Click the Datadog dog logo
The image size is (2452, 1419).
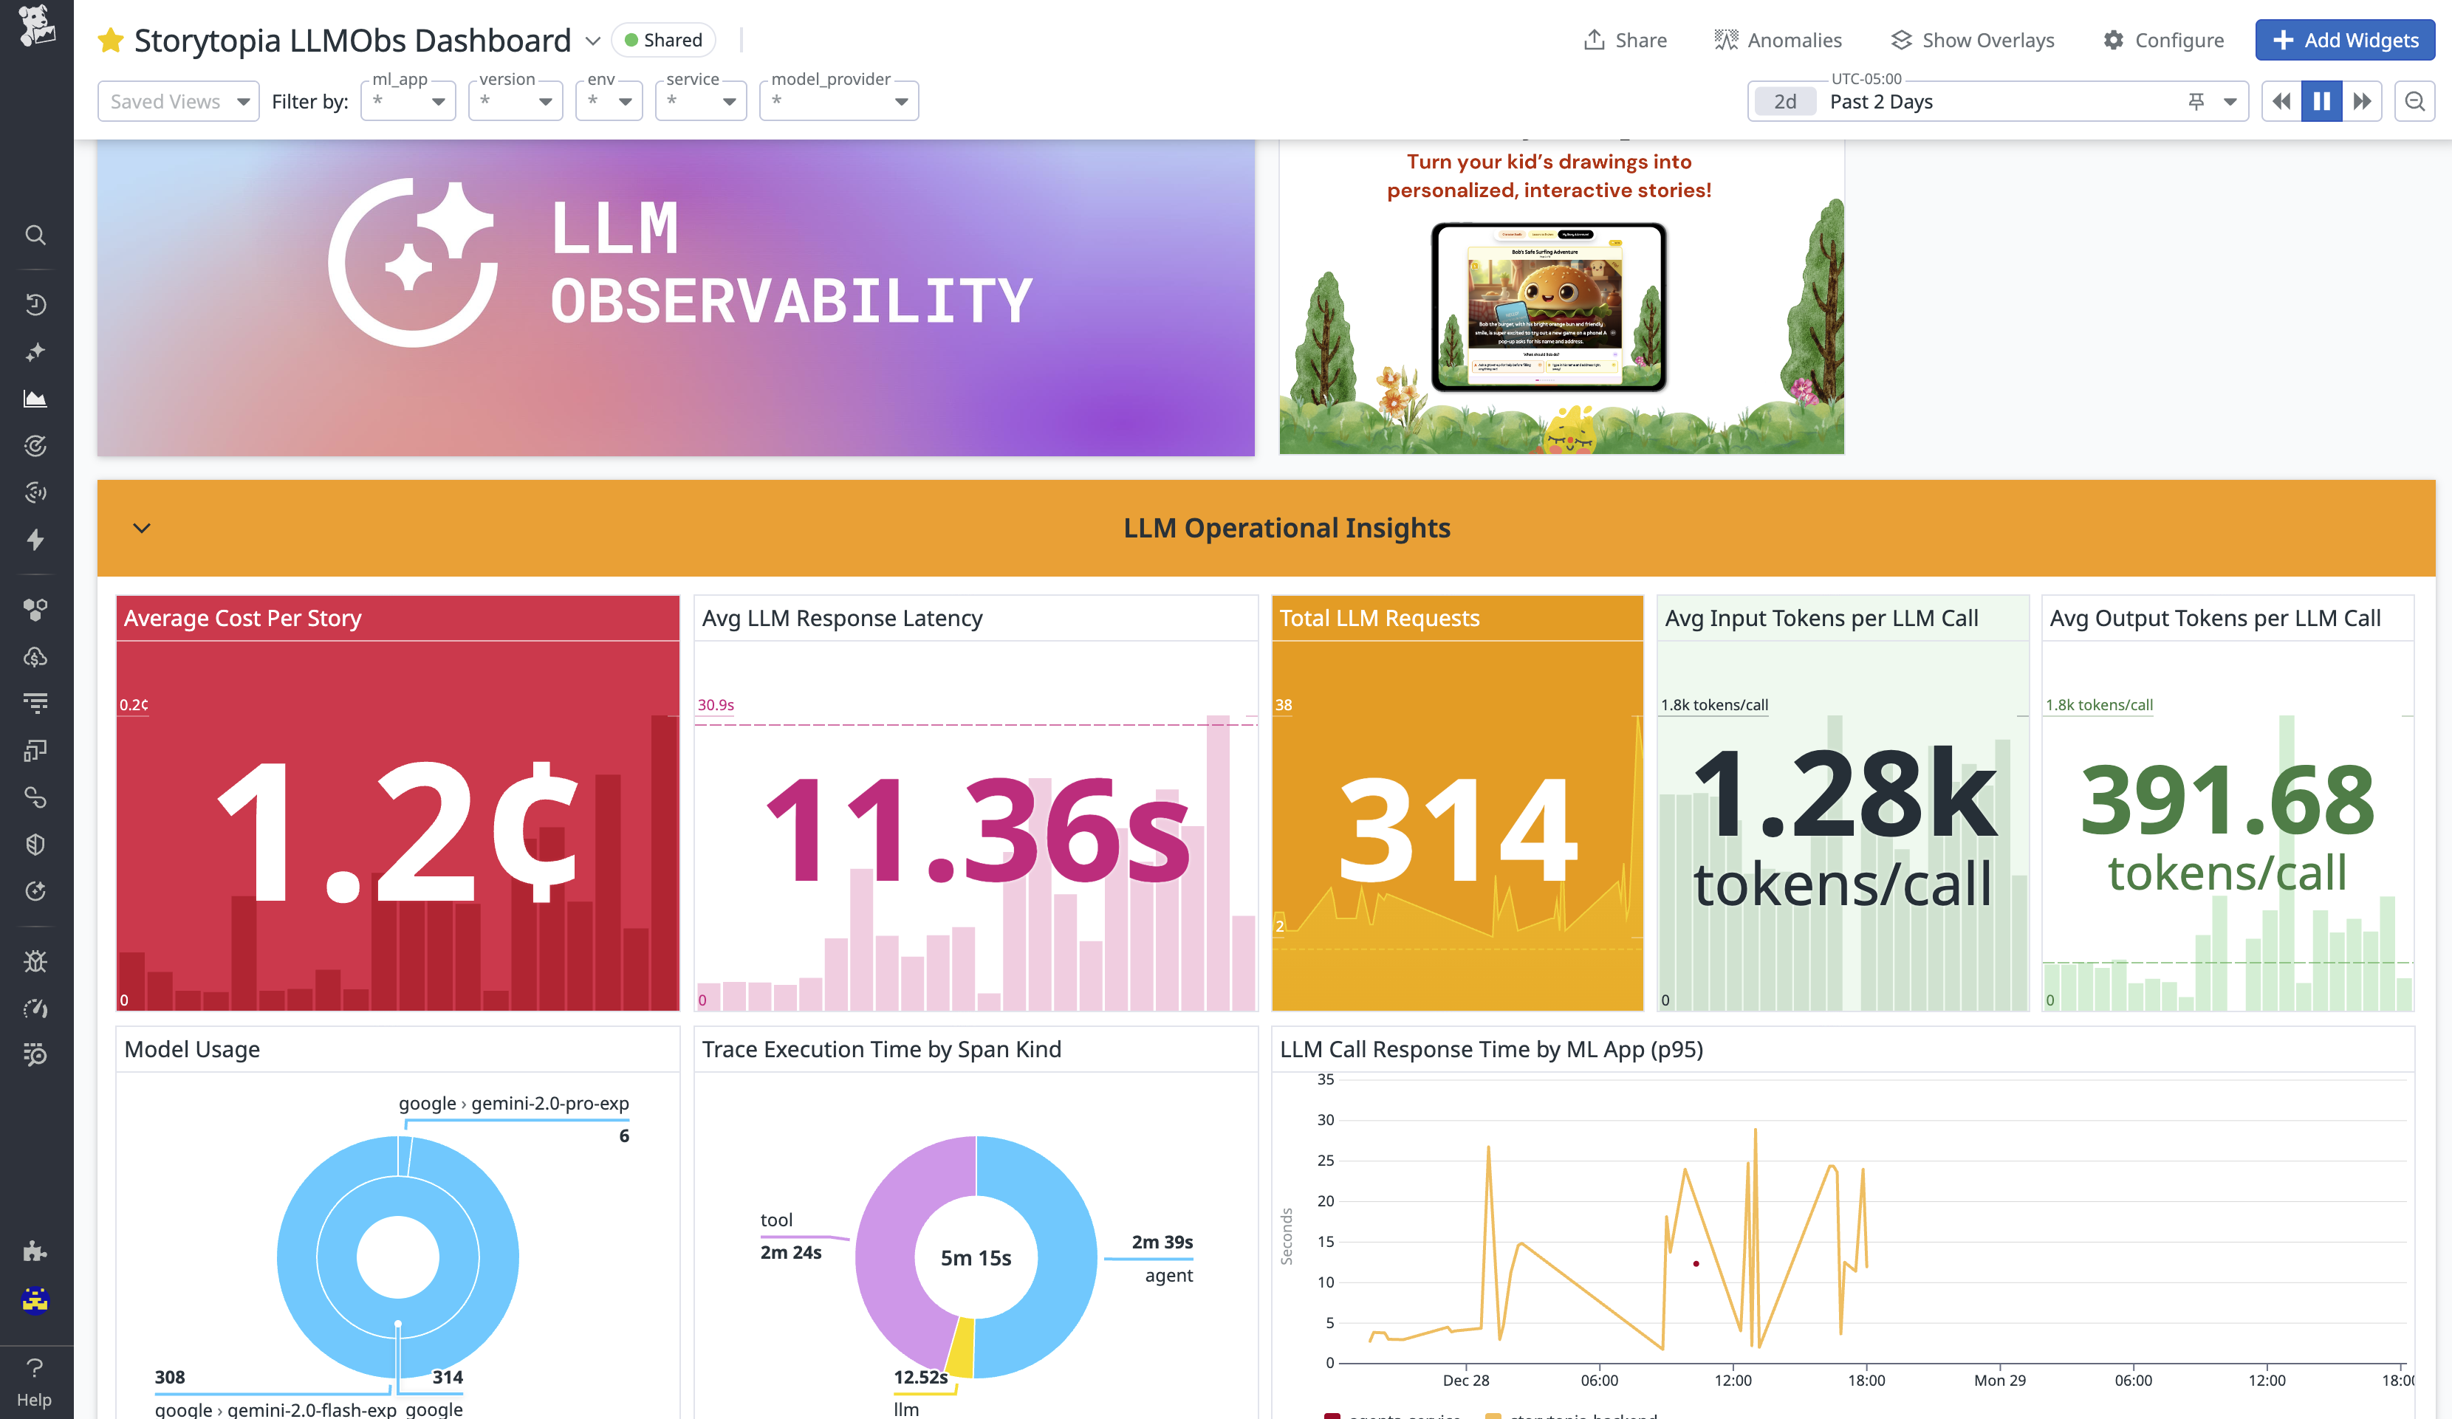coord(36,27)
